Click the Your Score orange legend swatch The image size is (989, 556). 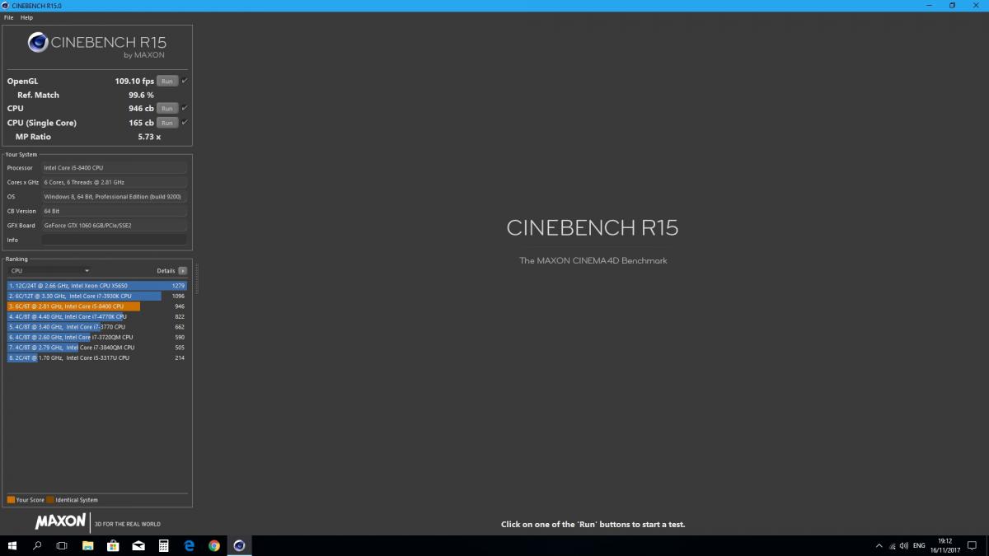coord(11,500)
